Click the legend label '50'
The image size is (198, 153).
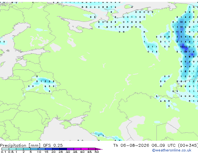(97, 152)
